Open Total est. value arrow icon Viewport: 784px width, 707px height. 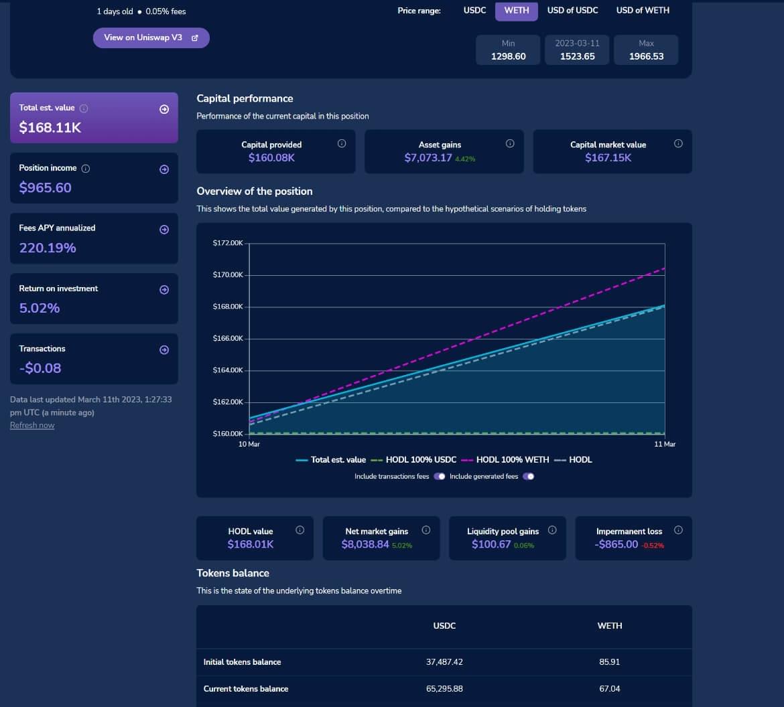point(164,109)
